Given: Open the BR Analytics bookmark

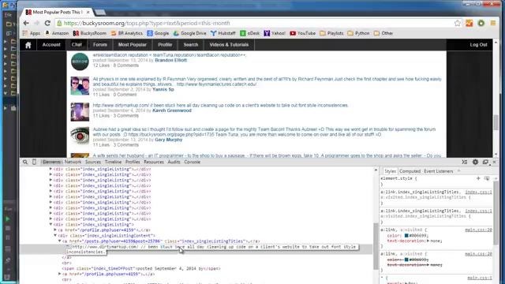Looking at the screenshot, I should pos(126,33).
